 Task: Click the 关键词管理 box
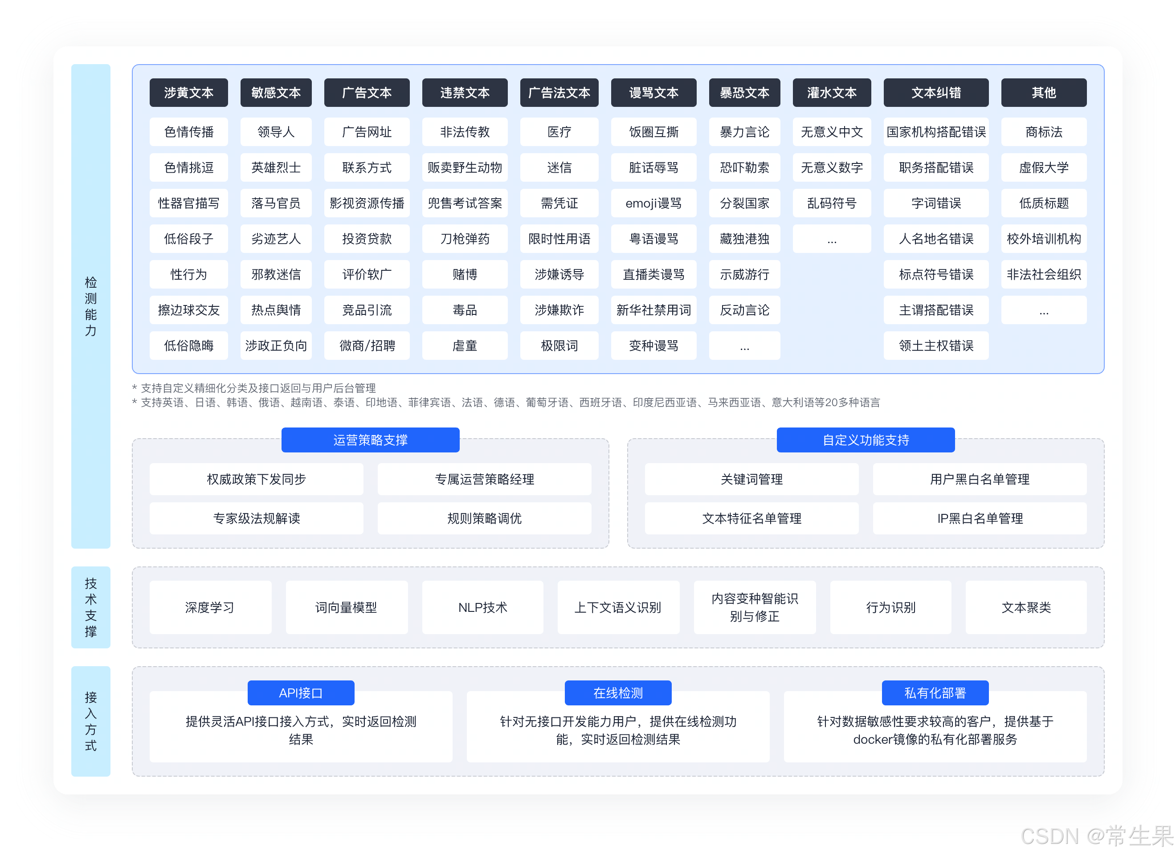(751, 479)
